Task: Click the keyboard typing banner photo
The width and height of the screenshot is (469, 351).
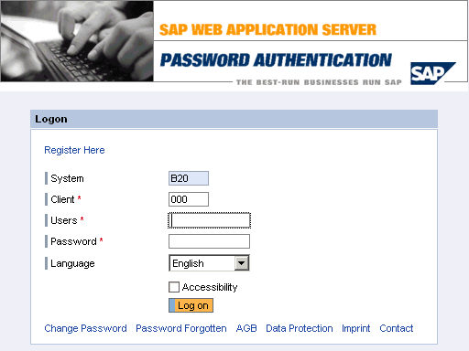Action: (77, 41)
